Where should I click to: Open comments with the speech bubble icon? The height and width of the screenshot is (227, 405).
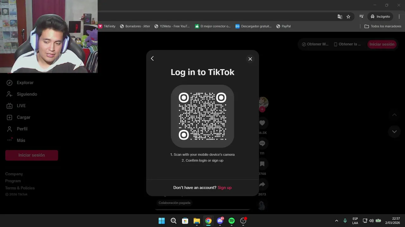(x=262, y=143)
